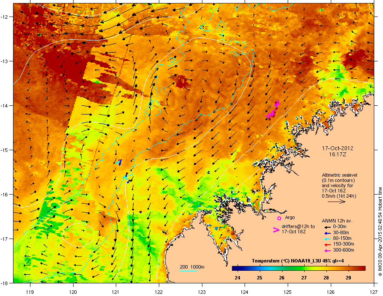This screenshot has height=296, width=383.
Task: Click the 'ANMN 12h av.' heading
Action: coord(337,221)
